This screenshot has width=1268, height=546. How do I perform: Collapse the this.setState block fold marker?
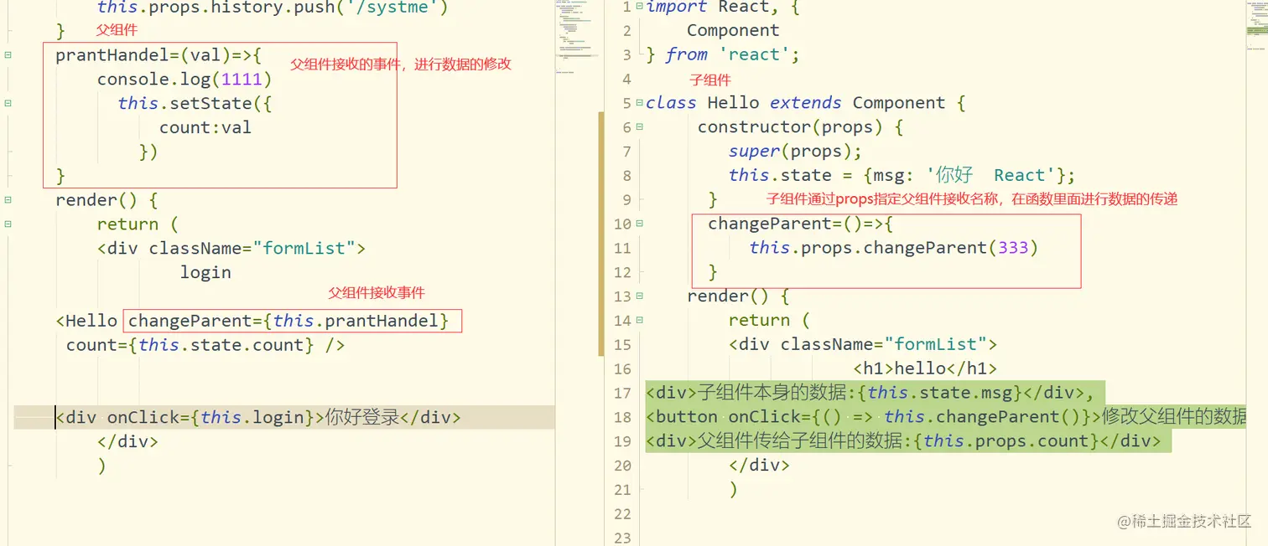click(x=8, y=103)
